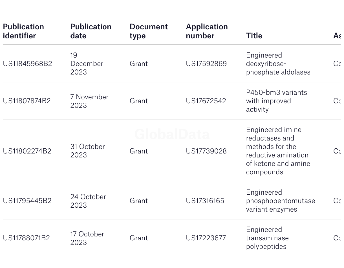344x268 pixels.
Task: Select application number US17223677
Action: click(x=206, y=238)
